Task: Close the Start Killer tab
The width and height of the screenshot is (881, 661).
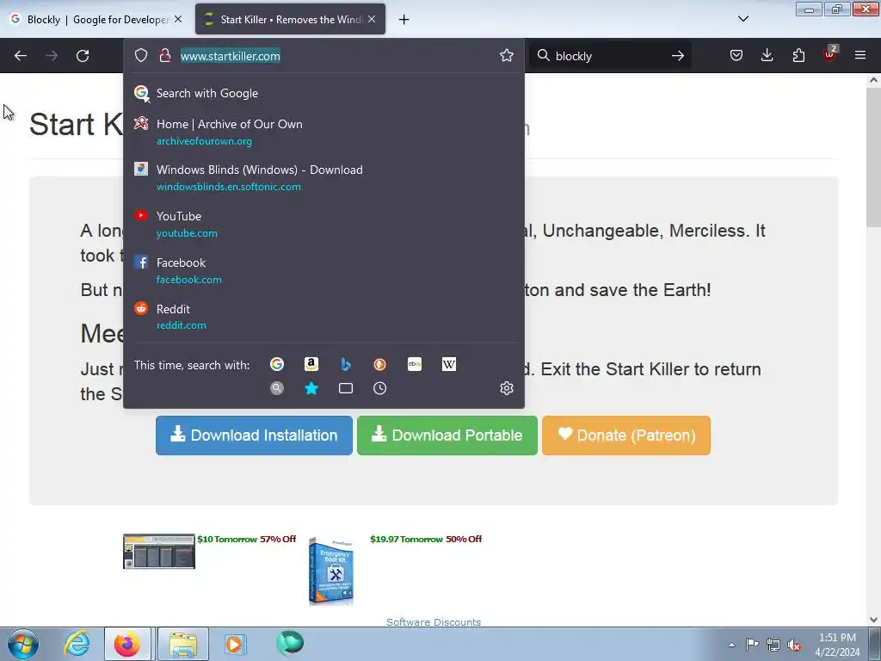Action: coord(372,19)
